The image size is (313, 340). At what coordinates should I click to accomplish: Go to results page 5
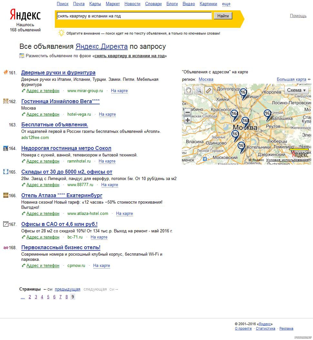[x=48, y=297]
